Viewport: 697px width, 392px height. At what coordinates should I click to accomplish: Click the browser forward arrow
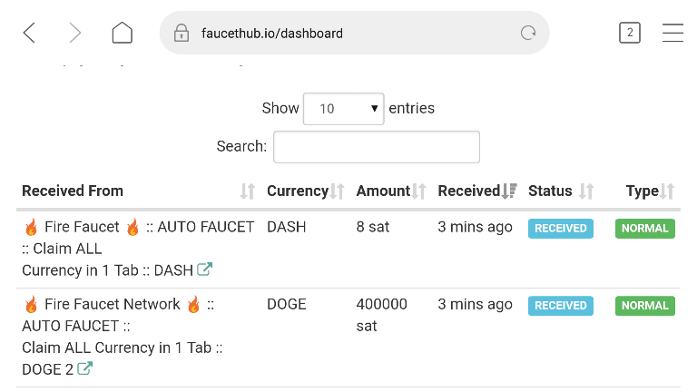(x=74, y=33)
